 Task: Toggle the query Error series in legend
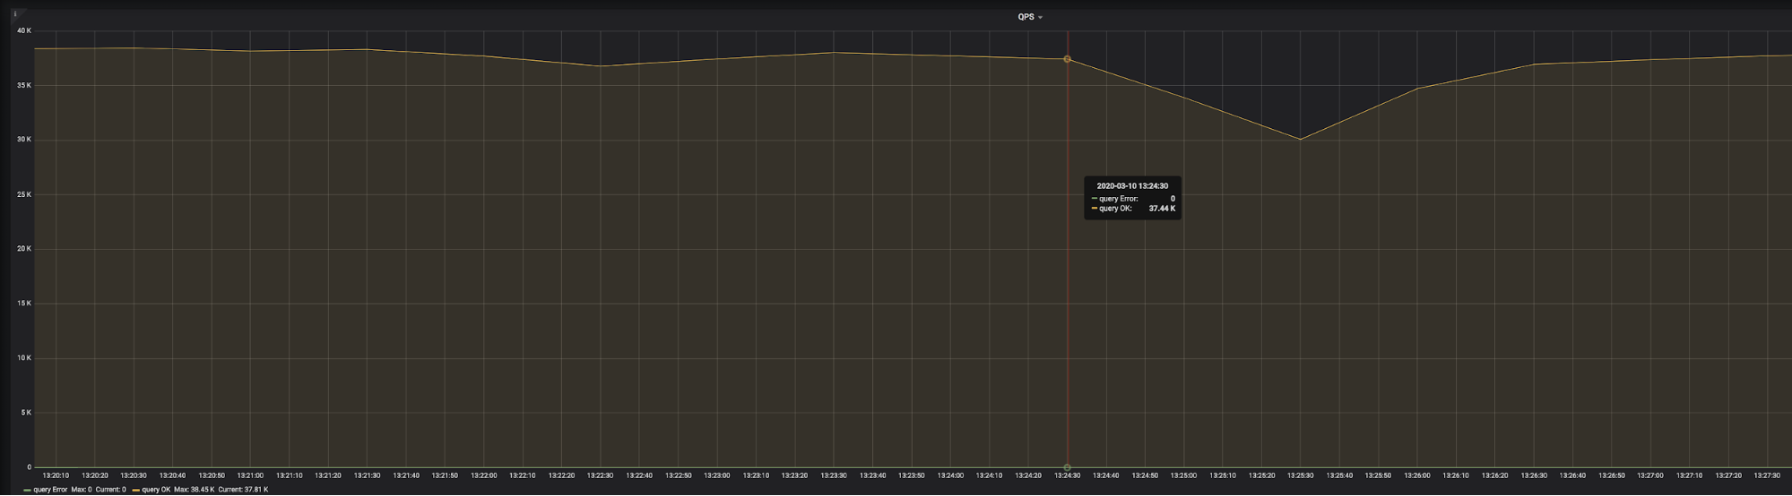pos(50,490)
